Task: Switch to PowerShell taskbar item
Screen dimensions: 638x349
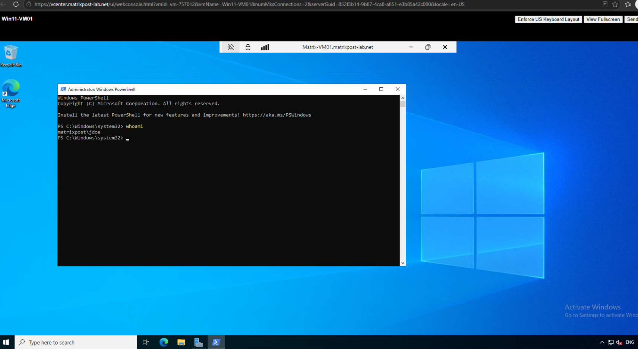Action: point(216,342)
